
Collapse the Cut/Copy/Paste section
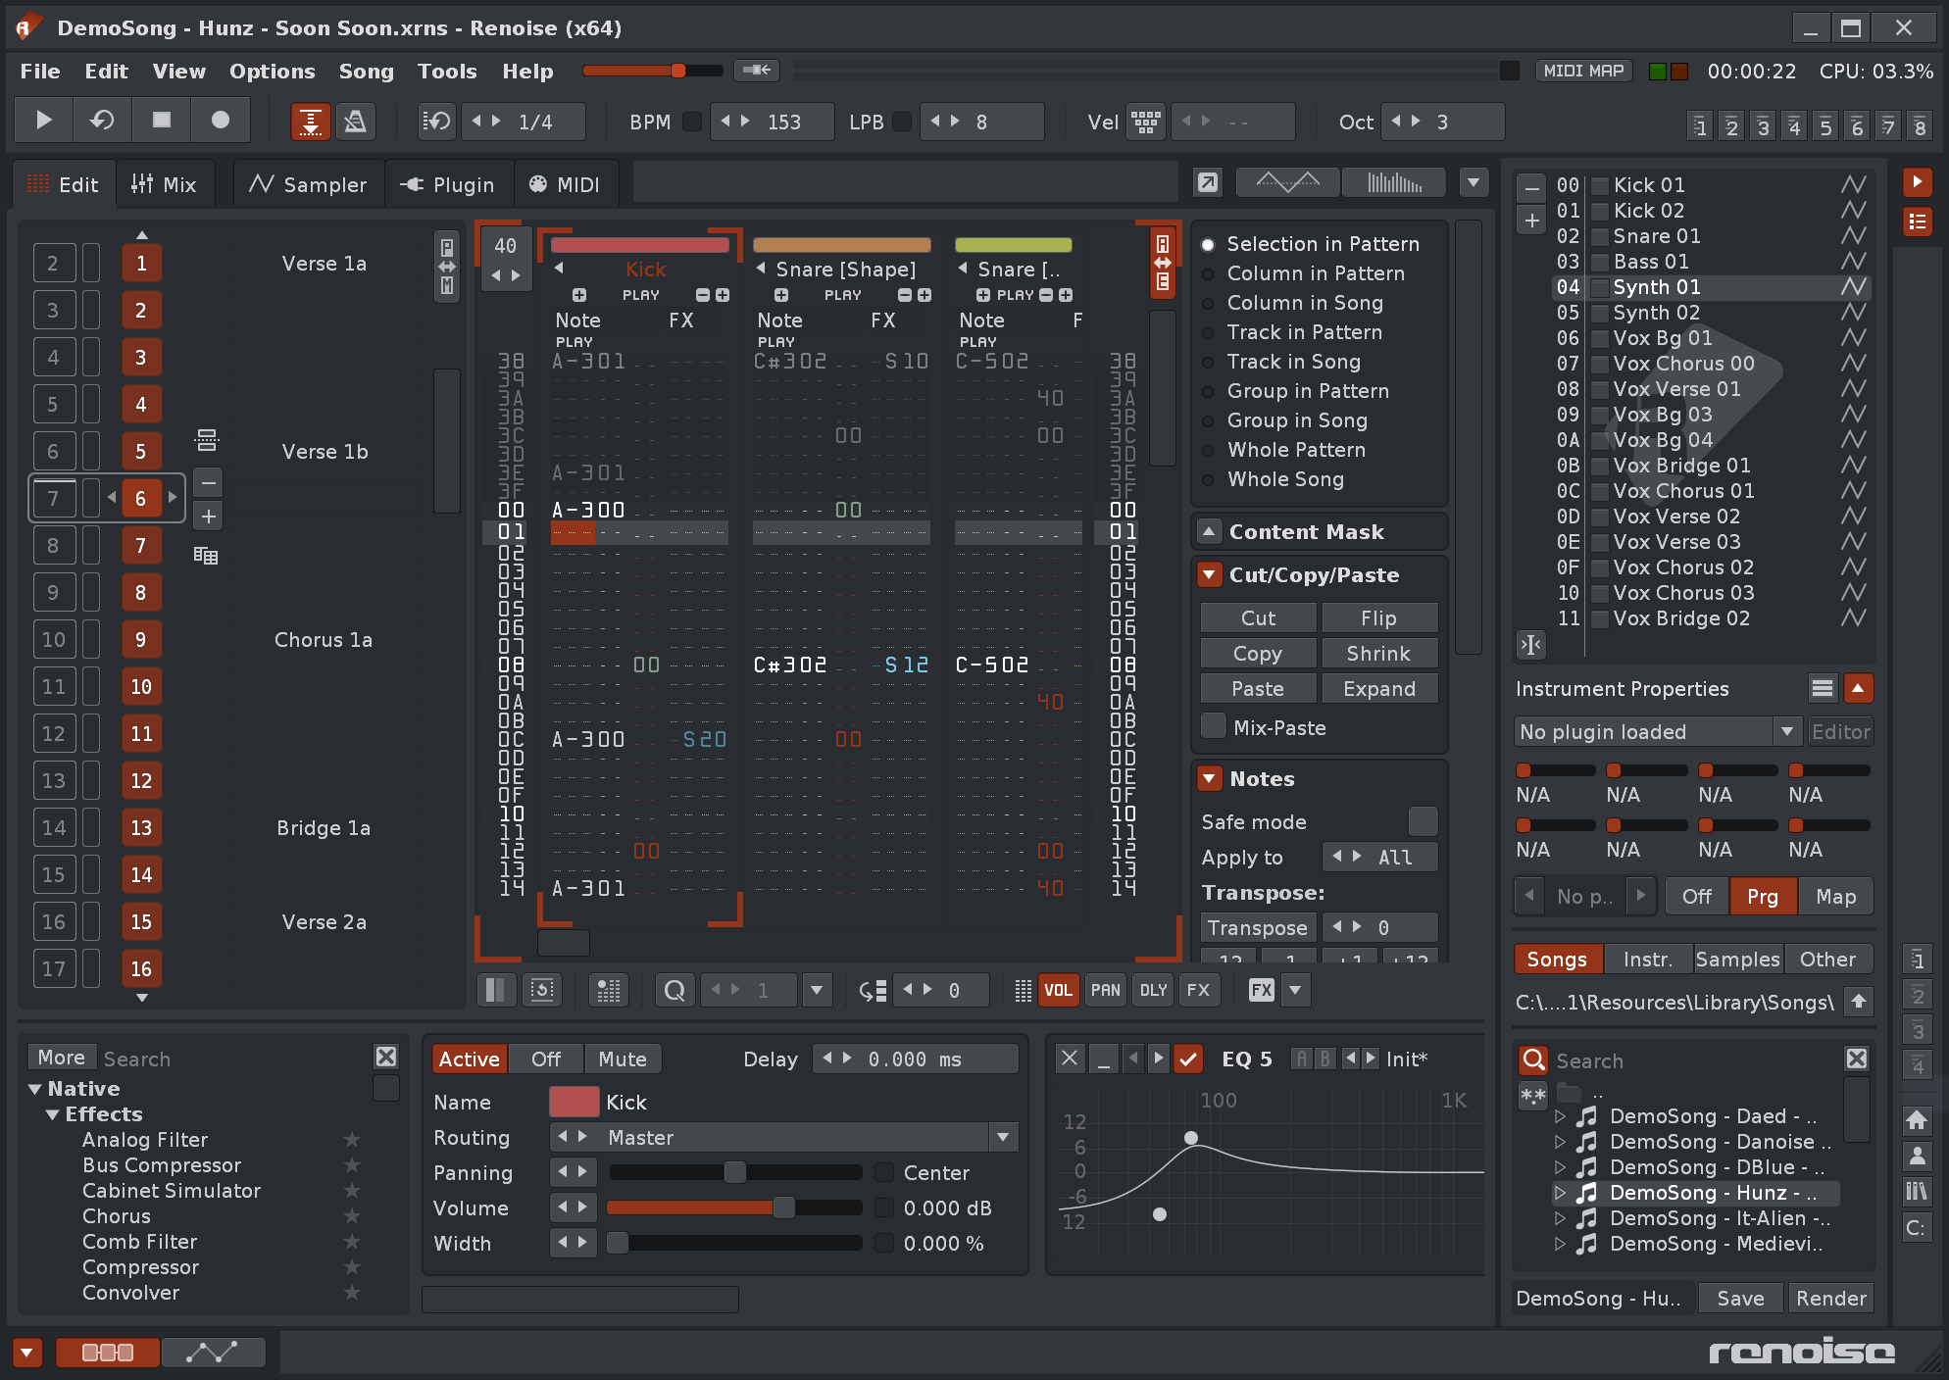(1210, 574)
